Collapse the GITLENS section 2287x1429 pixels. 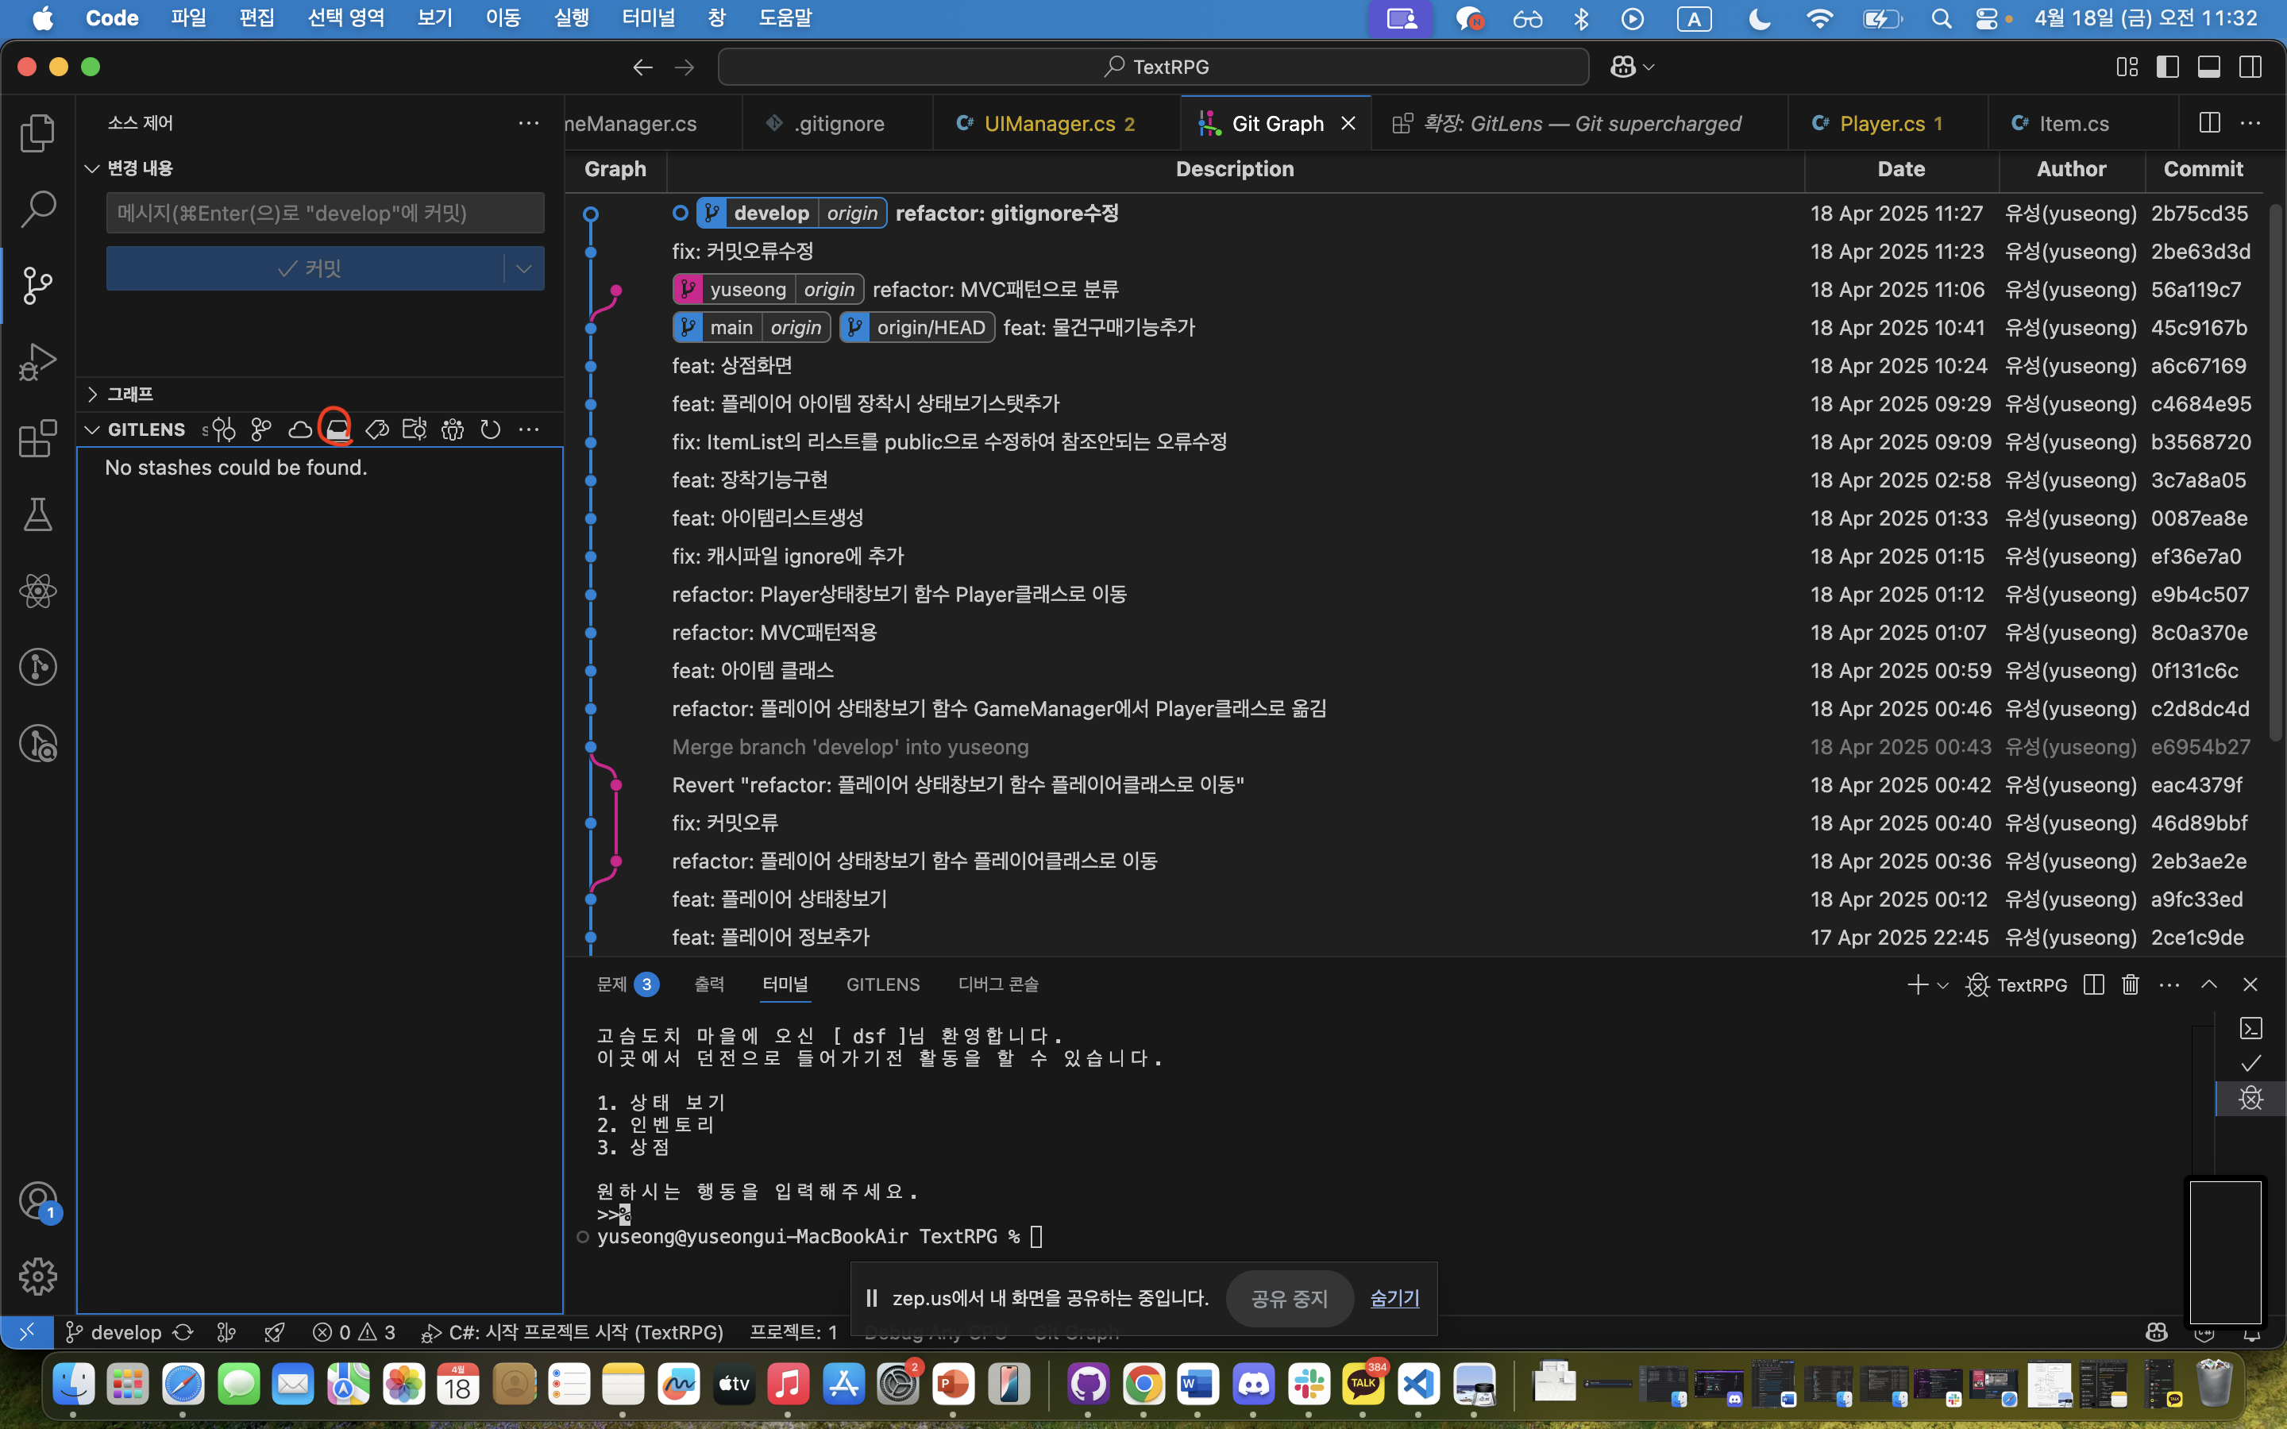[x=93, y=430]
